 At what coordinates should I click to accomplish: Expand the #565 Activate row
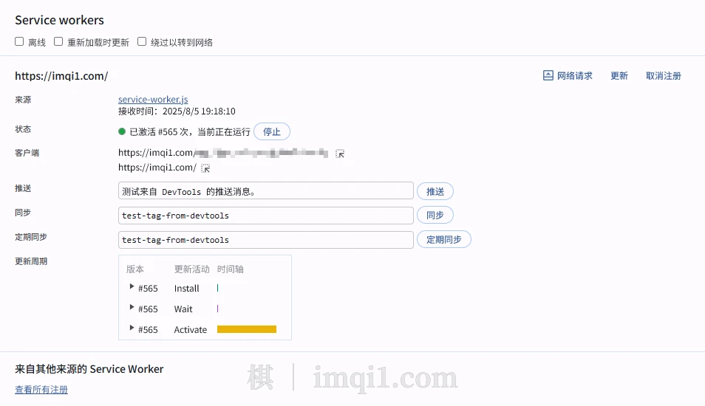click(x=132, y=328)
